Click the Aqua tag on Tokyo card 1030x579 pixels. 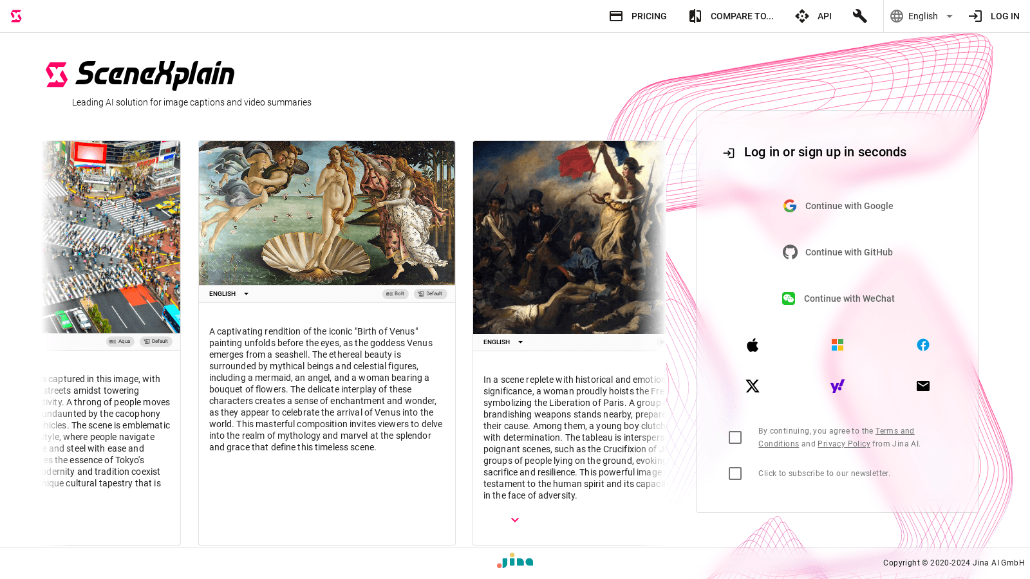tap(120, 342)
